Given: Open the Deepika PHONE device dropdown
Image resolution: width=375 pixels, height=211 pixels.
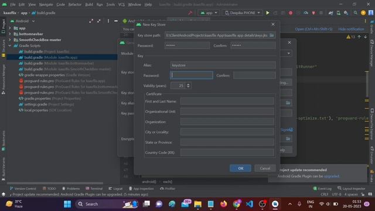Looking at the screenshot, I should [x=242, y=13].
